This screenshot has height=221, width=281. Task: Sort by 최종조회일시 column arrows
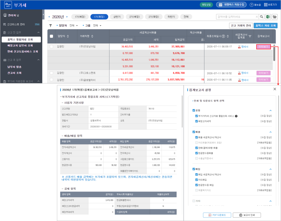[x=227, y=36]
